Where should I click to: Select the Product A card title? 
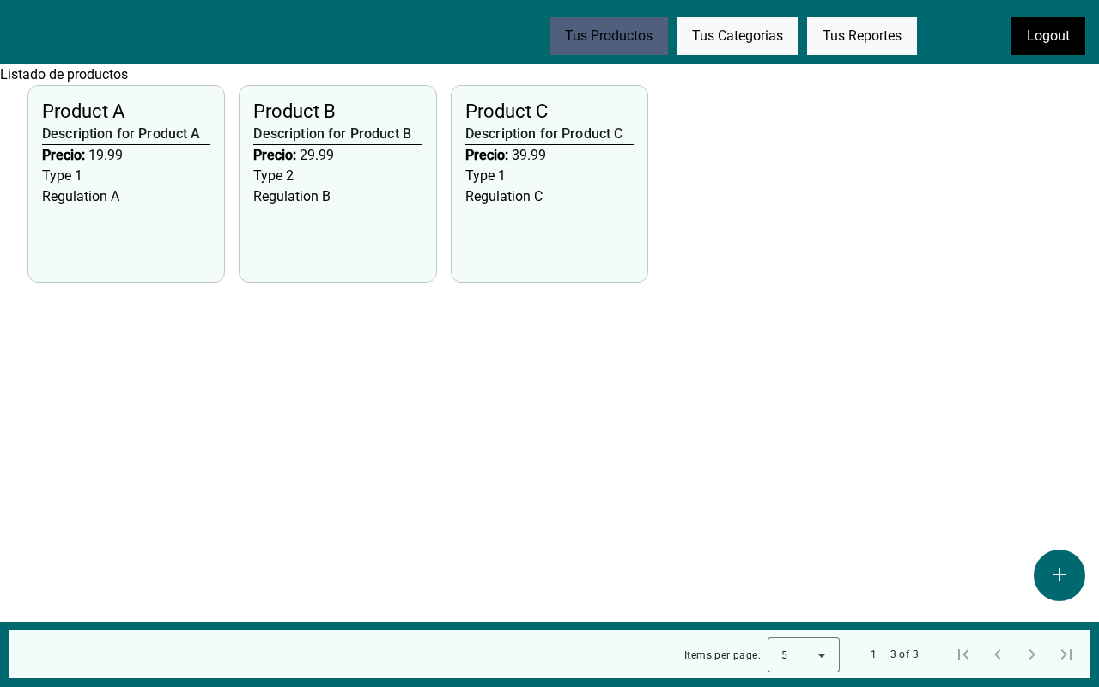[x=83, y=112]
